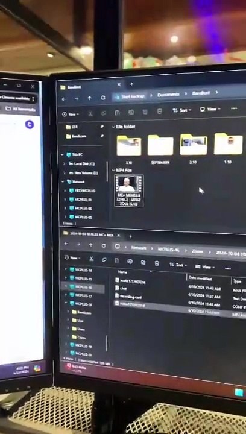This screenshot has width=246, height=434.
Task: Paste icon in upper Bandicut window toolbar
Action: point(117,112)
